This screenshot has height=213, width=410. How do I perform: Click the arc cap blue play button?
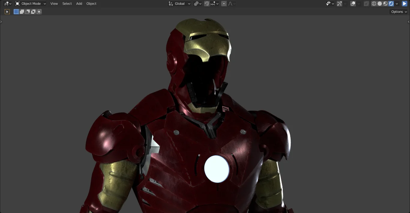tap(404, 3)
